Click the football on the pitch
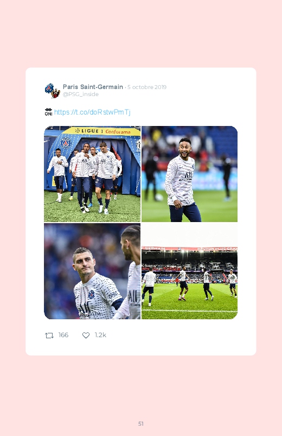The height and width of the screenshot is (436, 282). (159, 197)
